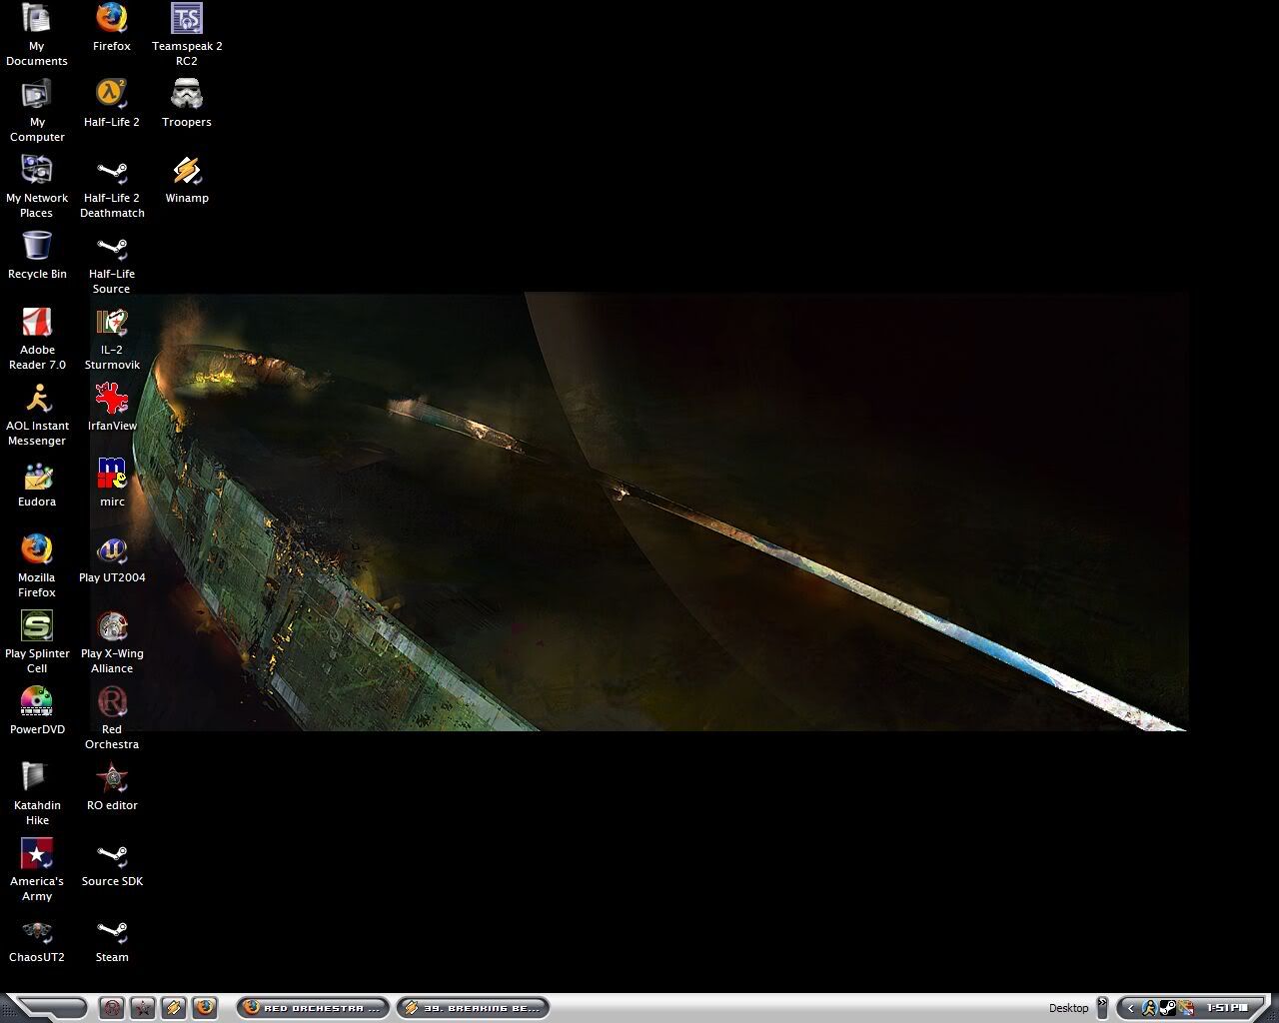The height and width of the screenshot is (1023, 1279).
Task: Click the red star quick launch icon
Action: (x=143, y=1008)
